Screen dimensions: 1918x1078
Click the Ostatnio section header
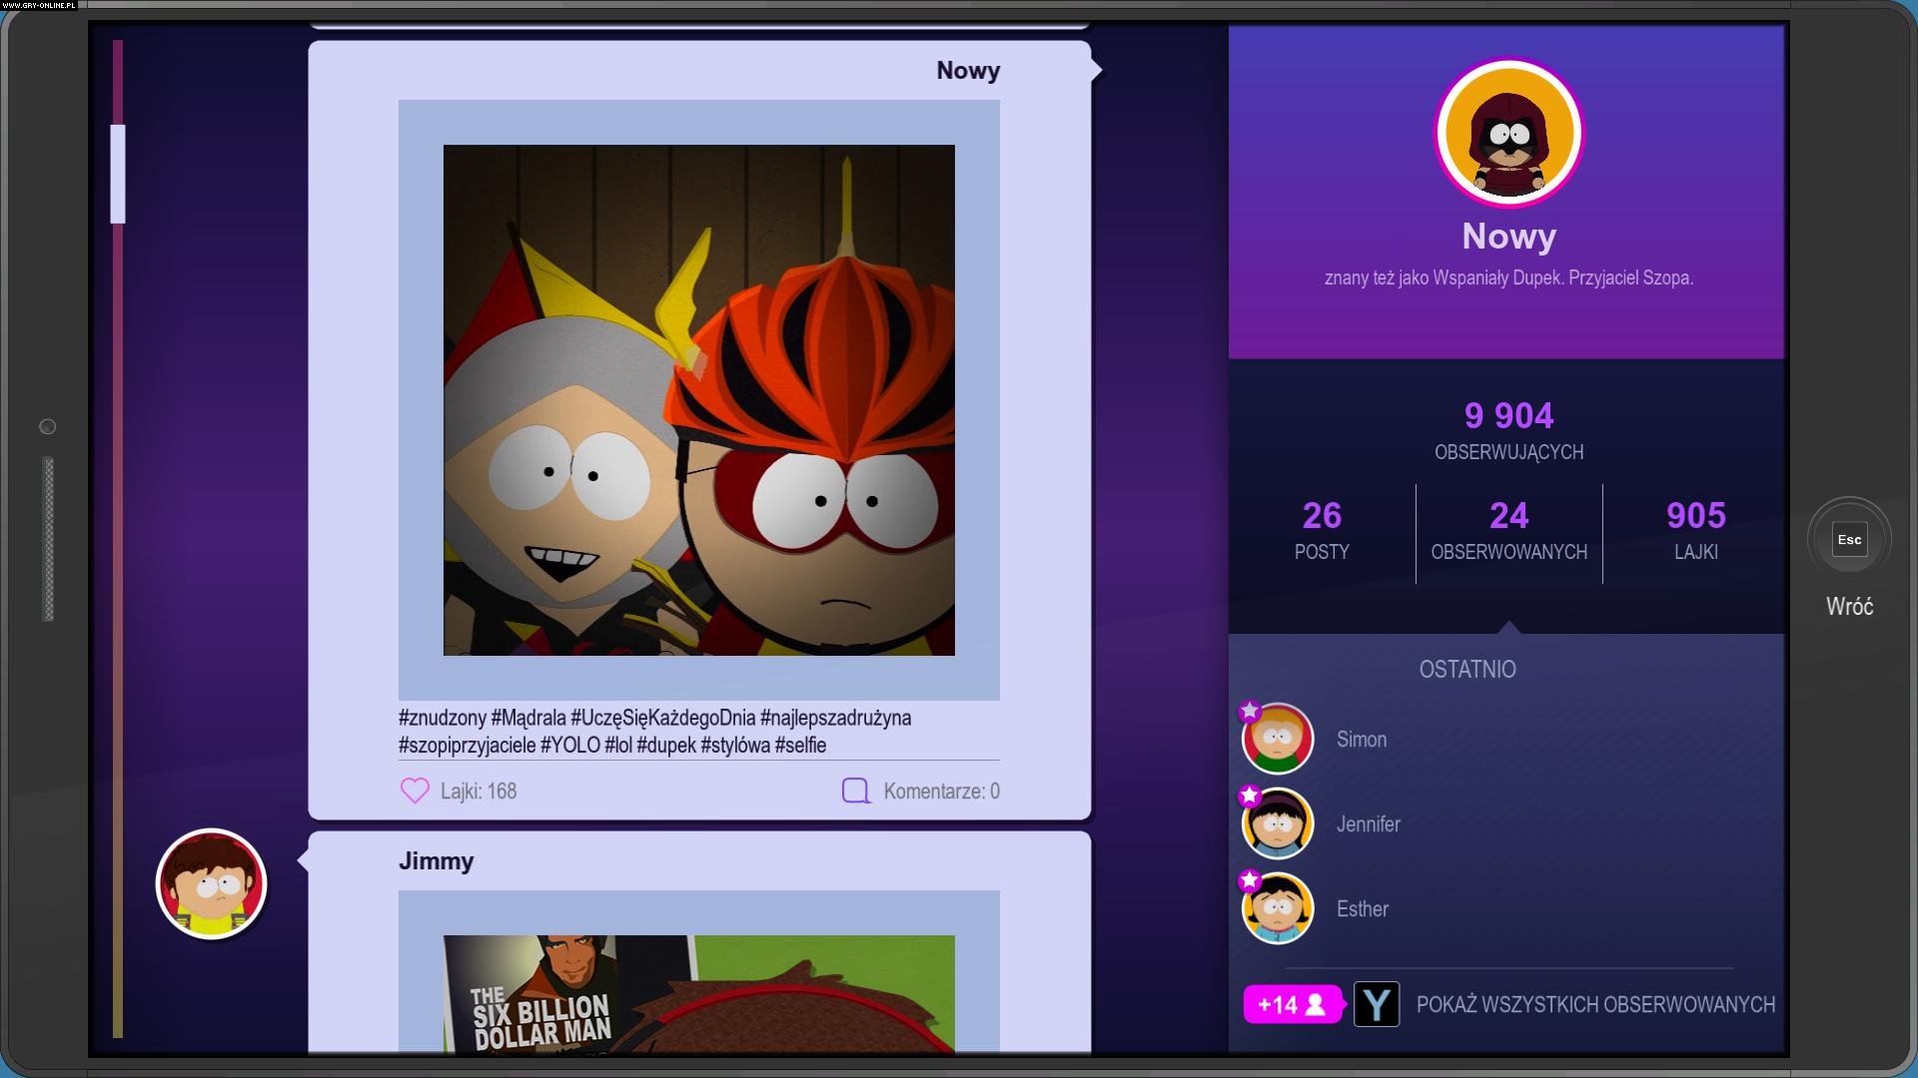[1467, 669]
